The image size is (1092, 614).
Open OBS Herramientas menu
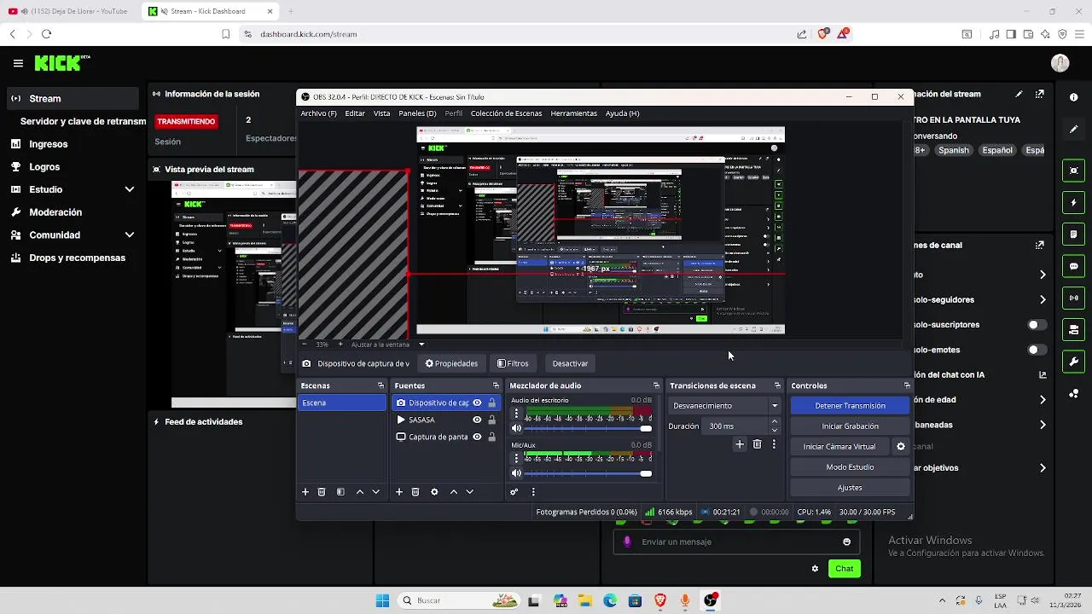tap(573, 113)
